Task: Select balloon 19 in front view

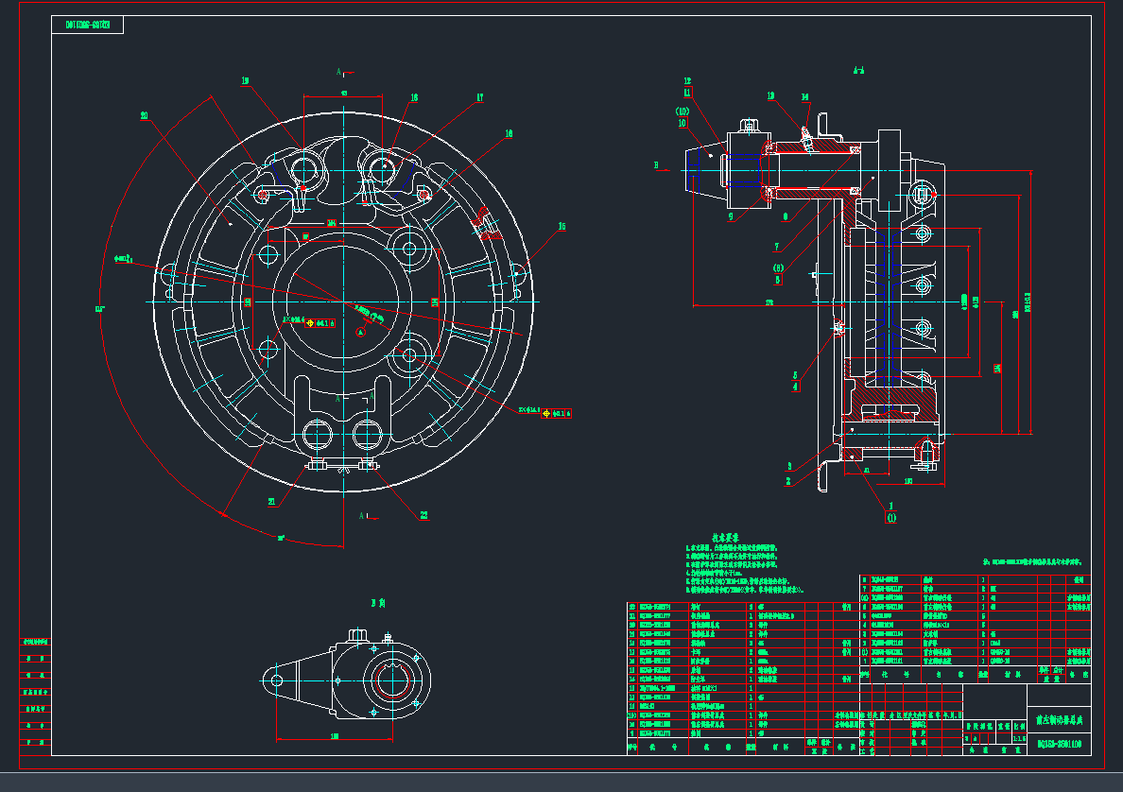Action: pyautogui.click(x=246, y=81)
